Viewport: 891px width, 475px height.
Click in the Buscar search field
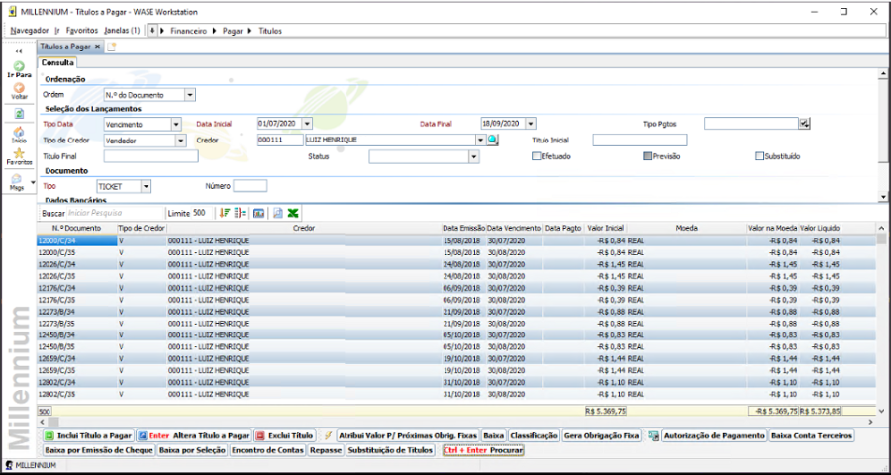click(x=114, y=213)
